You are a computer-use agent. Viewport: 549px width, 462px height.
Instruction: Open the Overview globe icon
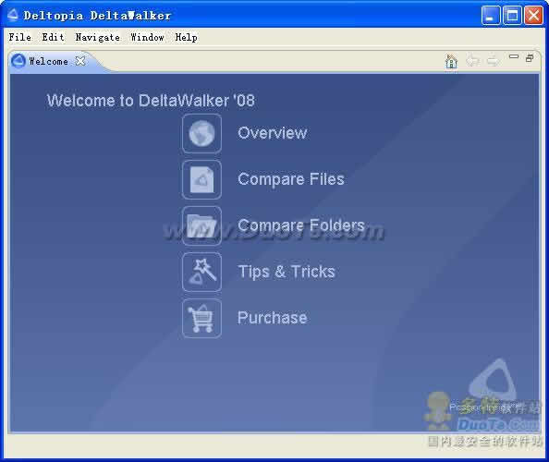pos(201,133)
